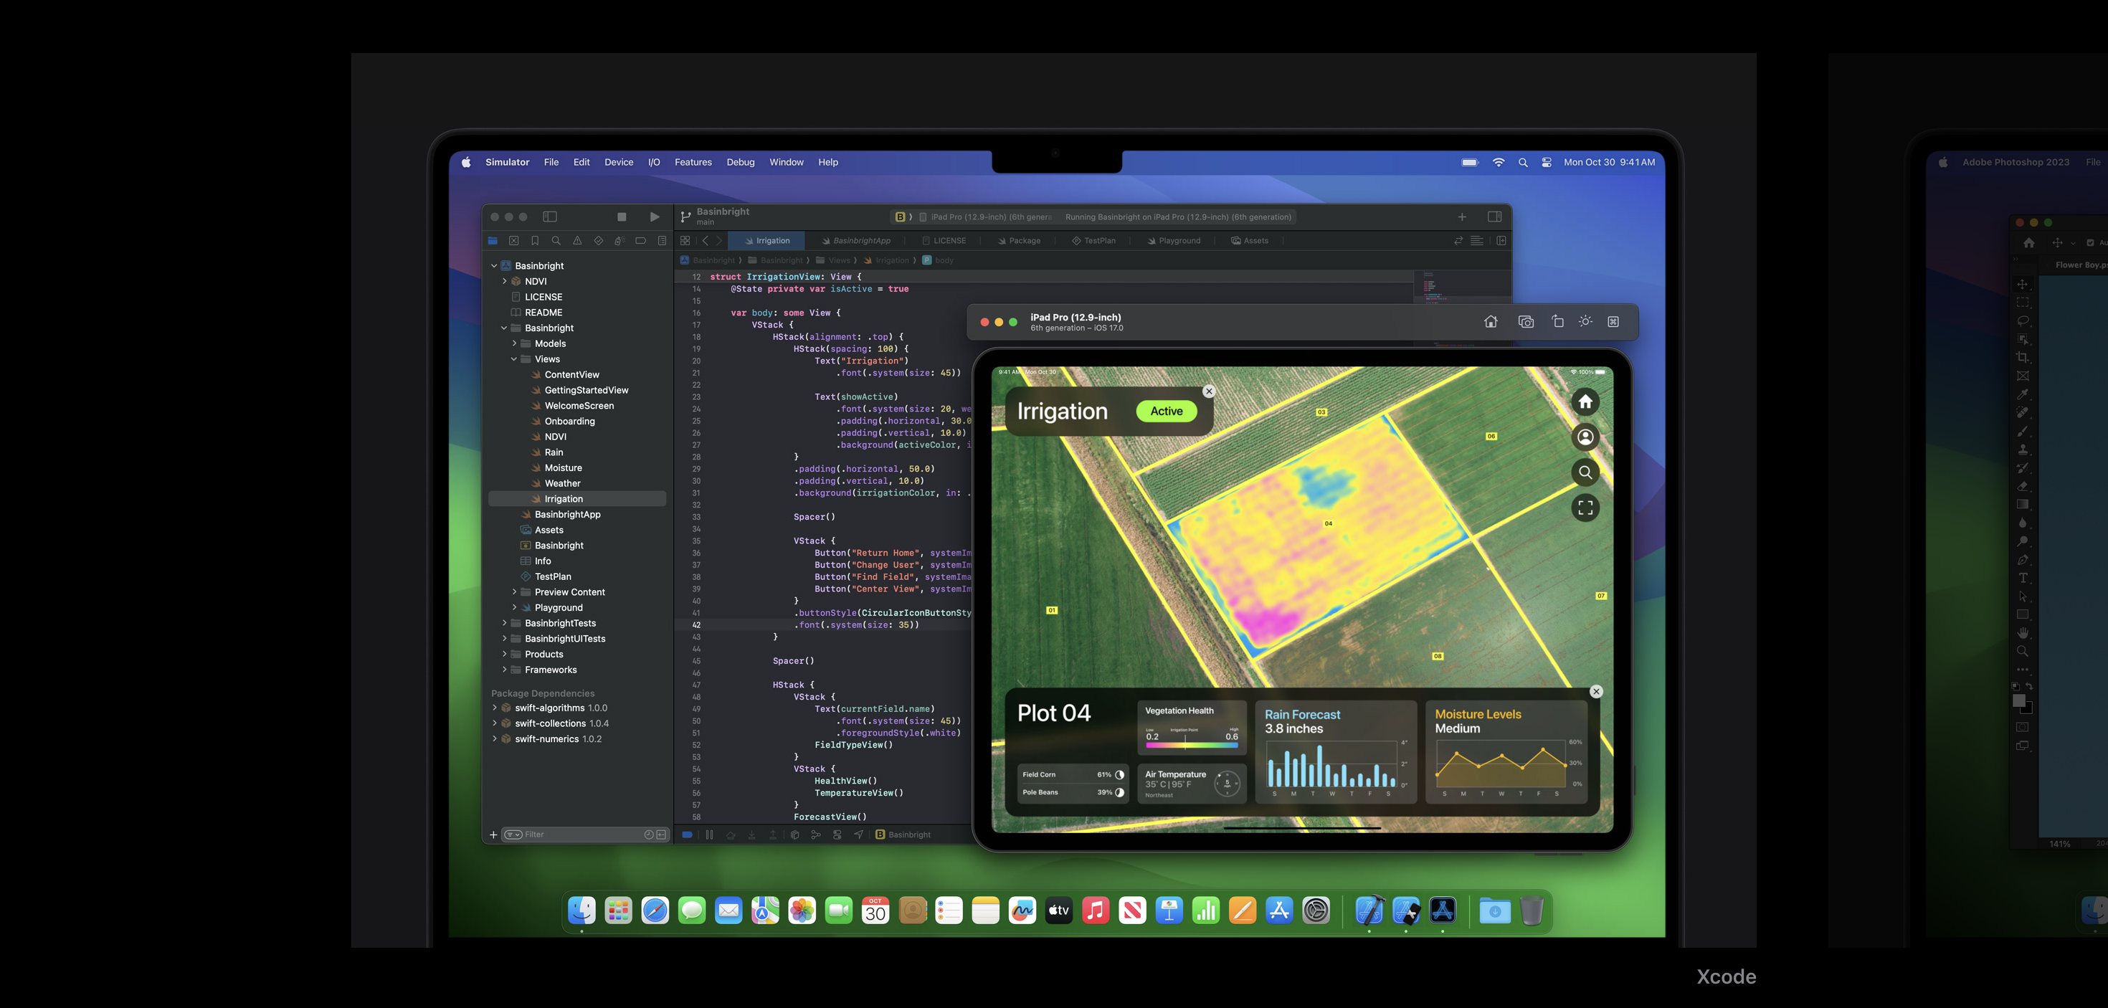Open the Source Control navigator icon
This screenshot has height=1008, width=2108.
coord(514,241)
